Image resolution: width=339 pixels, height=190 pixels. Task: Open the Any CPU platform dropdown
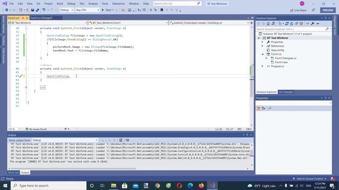(x=87, y=10)
